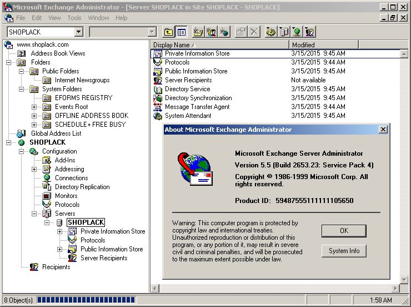The width and height of the screenshot is (411, 307).
Task: Select Public Information Store icon in list
Action: pos(158,71)
